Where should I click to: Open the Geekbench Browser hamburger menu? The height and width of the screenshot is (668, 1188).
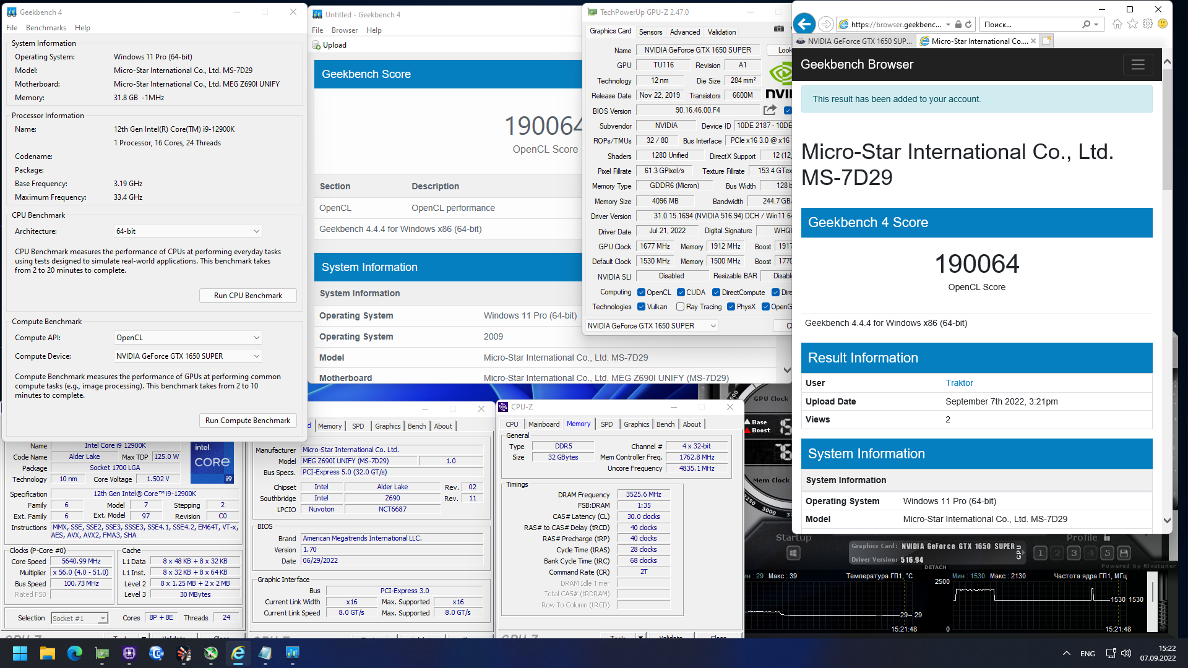click(x=1138, y=64)
